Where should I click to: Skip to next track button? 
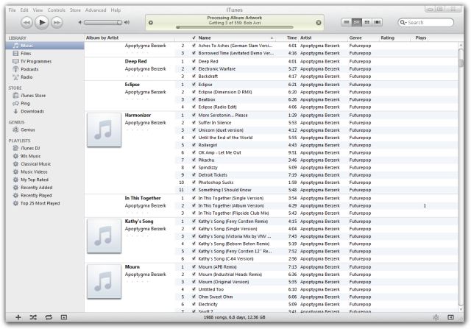pos(57,22)
